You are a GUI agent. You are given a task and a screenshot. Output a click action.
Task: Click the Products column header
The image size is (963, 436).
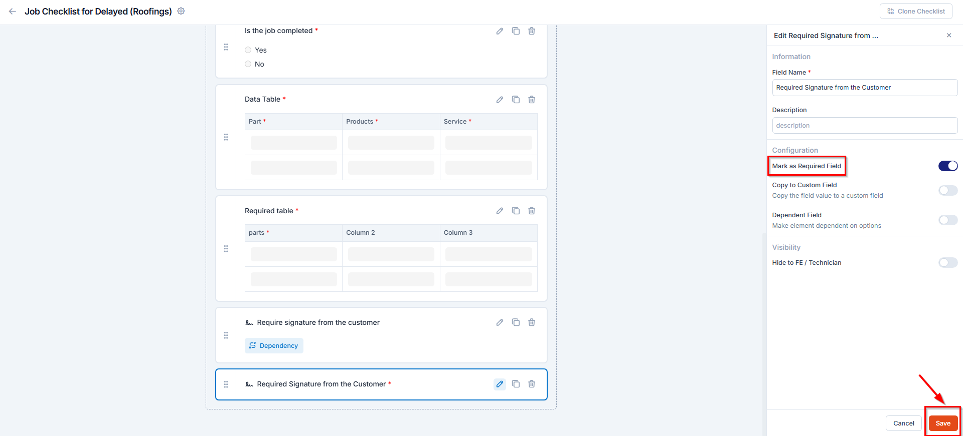(391, 122)
